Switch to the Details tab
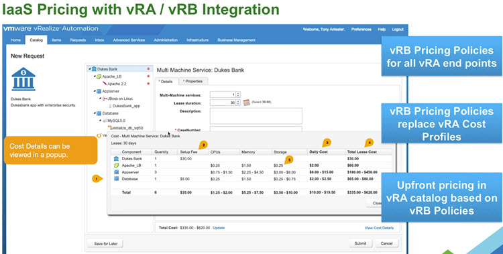Viewport: 503px width, 254px height. [166, 82]
